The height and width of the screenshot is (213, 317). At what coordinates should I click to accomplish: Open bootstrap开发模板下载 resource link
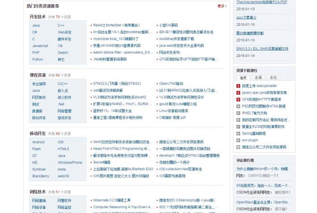click(176, 39)
